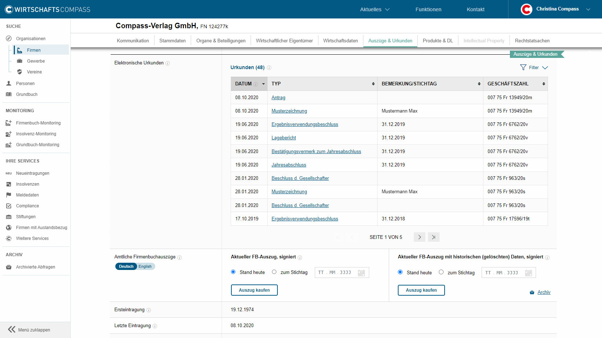602x338 pixels.
Task: Click the Archivierte Abfragen archive icon
Action: [9, 267]
